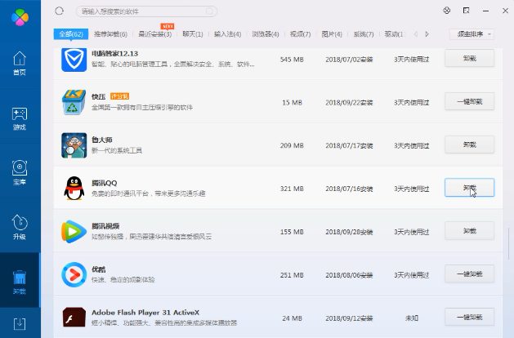Click 卸载 button for 腾讯视频
Image resolution: width=514 pixels, height=338 pixels.
[x=469, y=231]
